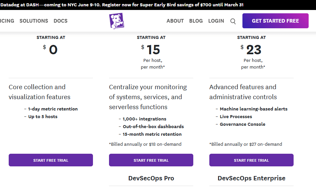Start free trial for the $23 plan
The width and height of the screenshot is (316, 187).
coord(251,160)
